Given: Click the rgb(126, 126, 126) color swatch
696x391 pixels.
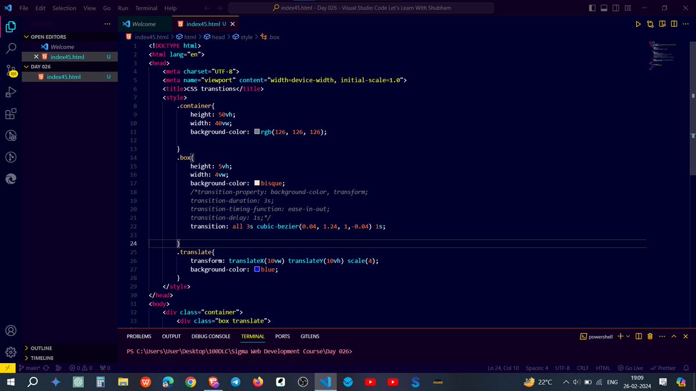Looking at the screenshot, I should [258, 131].
